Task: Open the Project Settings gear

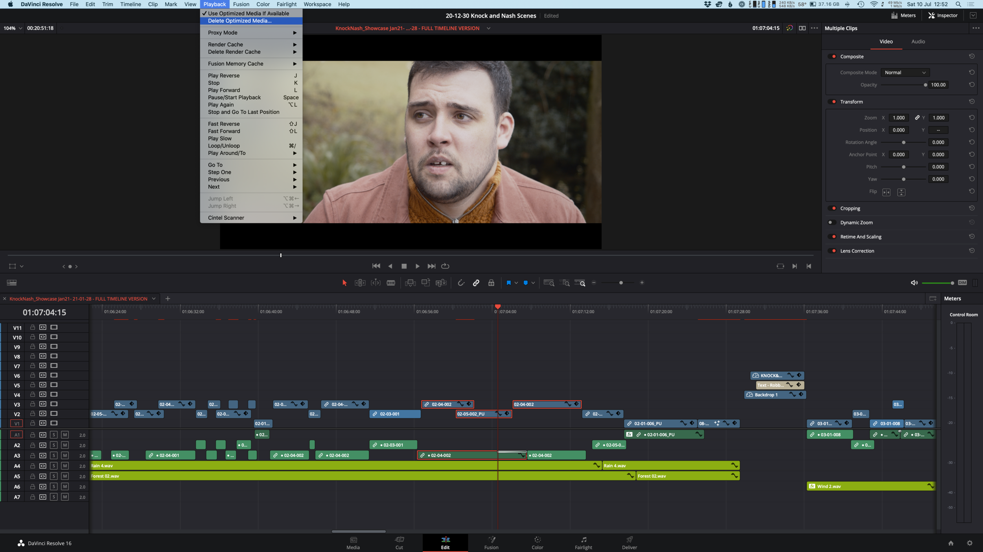Action: (x=970, y=543)
